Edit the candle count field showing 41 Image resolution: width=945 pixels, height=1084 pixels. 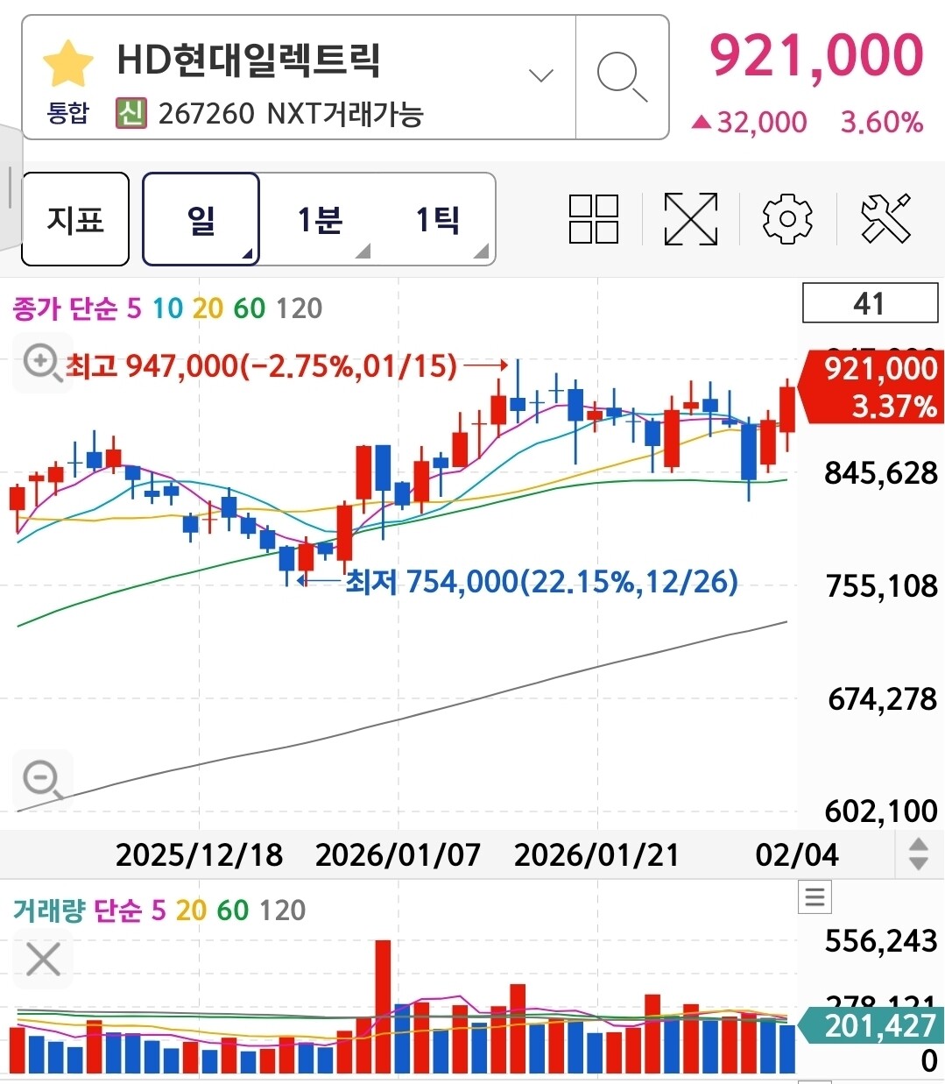(871, 303)
